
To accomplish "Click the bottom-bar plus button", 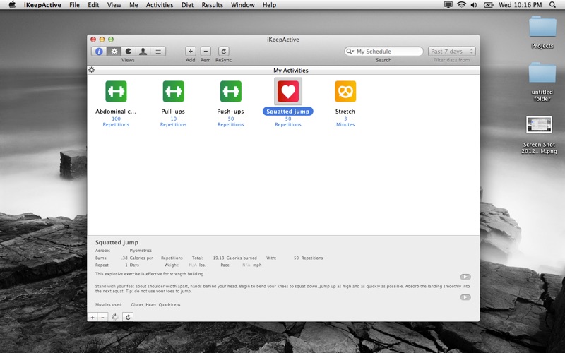I will pos(93,318).
